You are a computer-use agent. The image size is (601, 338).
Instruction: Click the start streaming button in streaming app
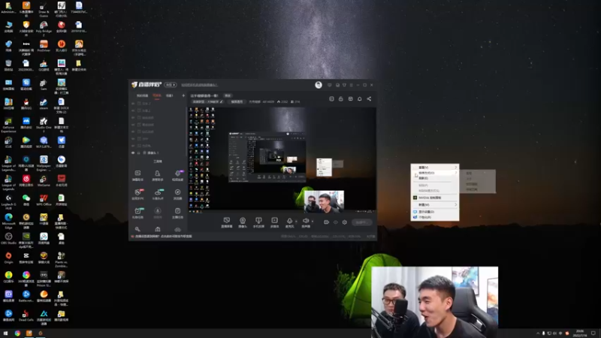tap(362, 222)
